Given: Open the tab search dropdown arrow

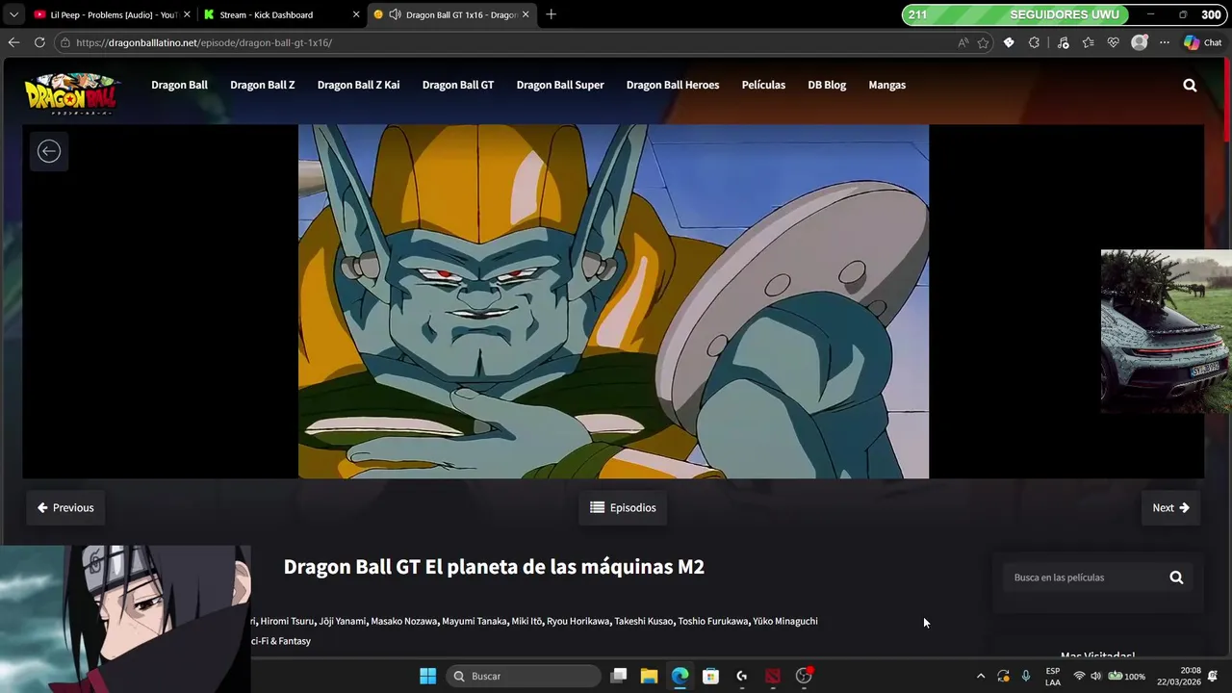Looking at the screenshot, I should 13,14.
